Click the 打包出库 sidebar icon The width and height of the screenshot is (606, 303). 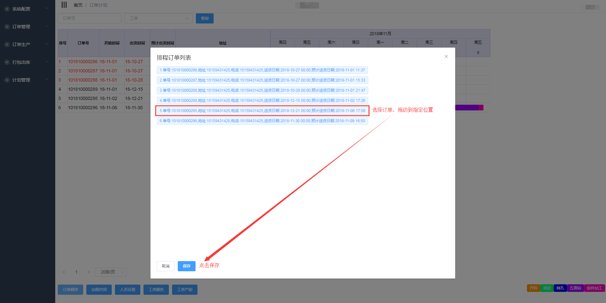point(7,62)
